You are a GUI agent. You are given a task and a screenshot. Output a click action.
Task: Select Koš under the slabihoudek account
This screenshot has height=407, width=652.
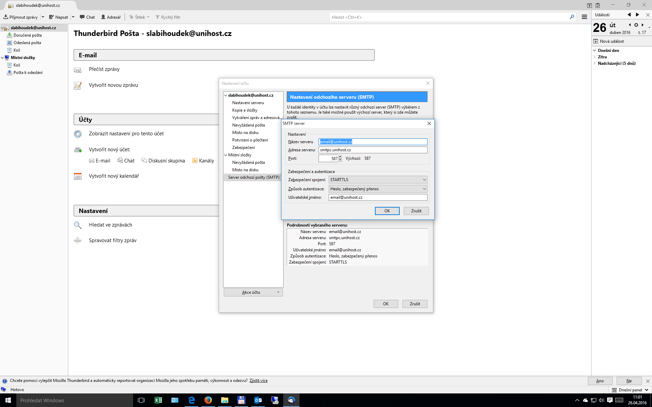coord(17,50)
